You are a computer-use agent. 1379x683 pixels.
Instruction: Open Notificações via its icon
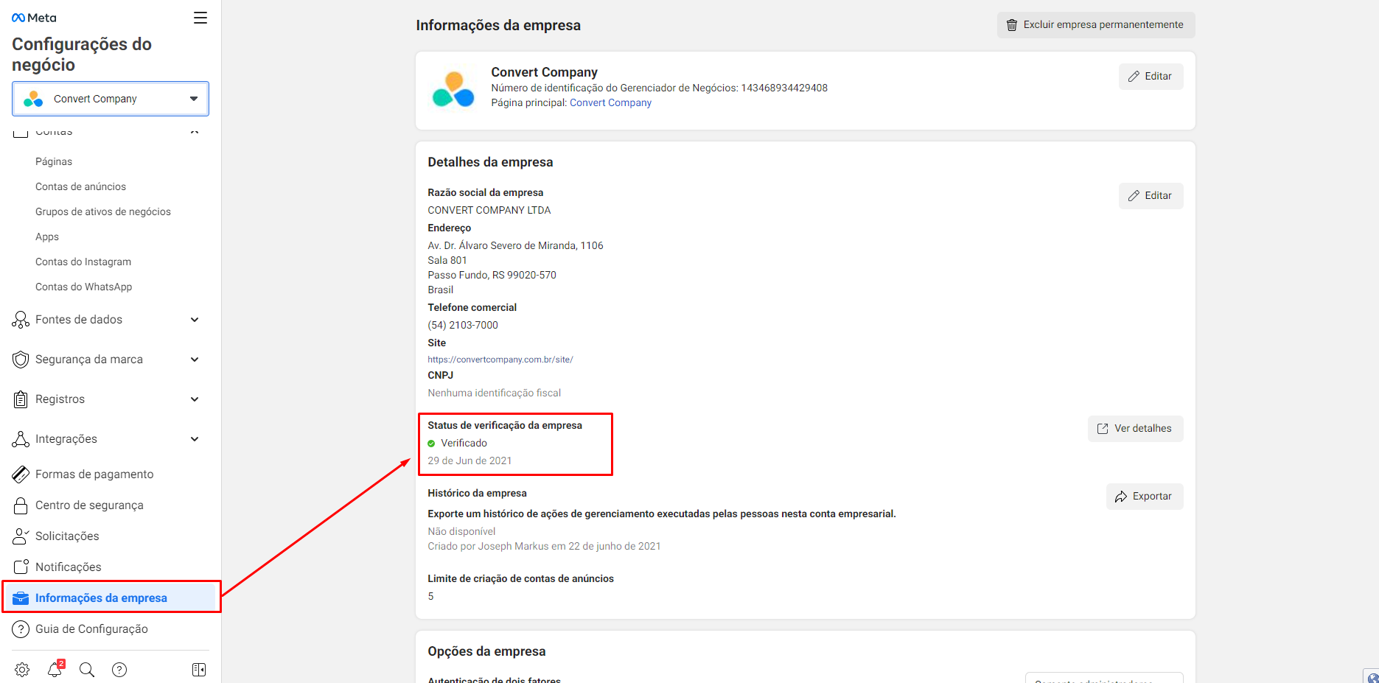click(21, 567)
